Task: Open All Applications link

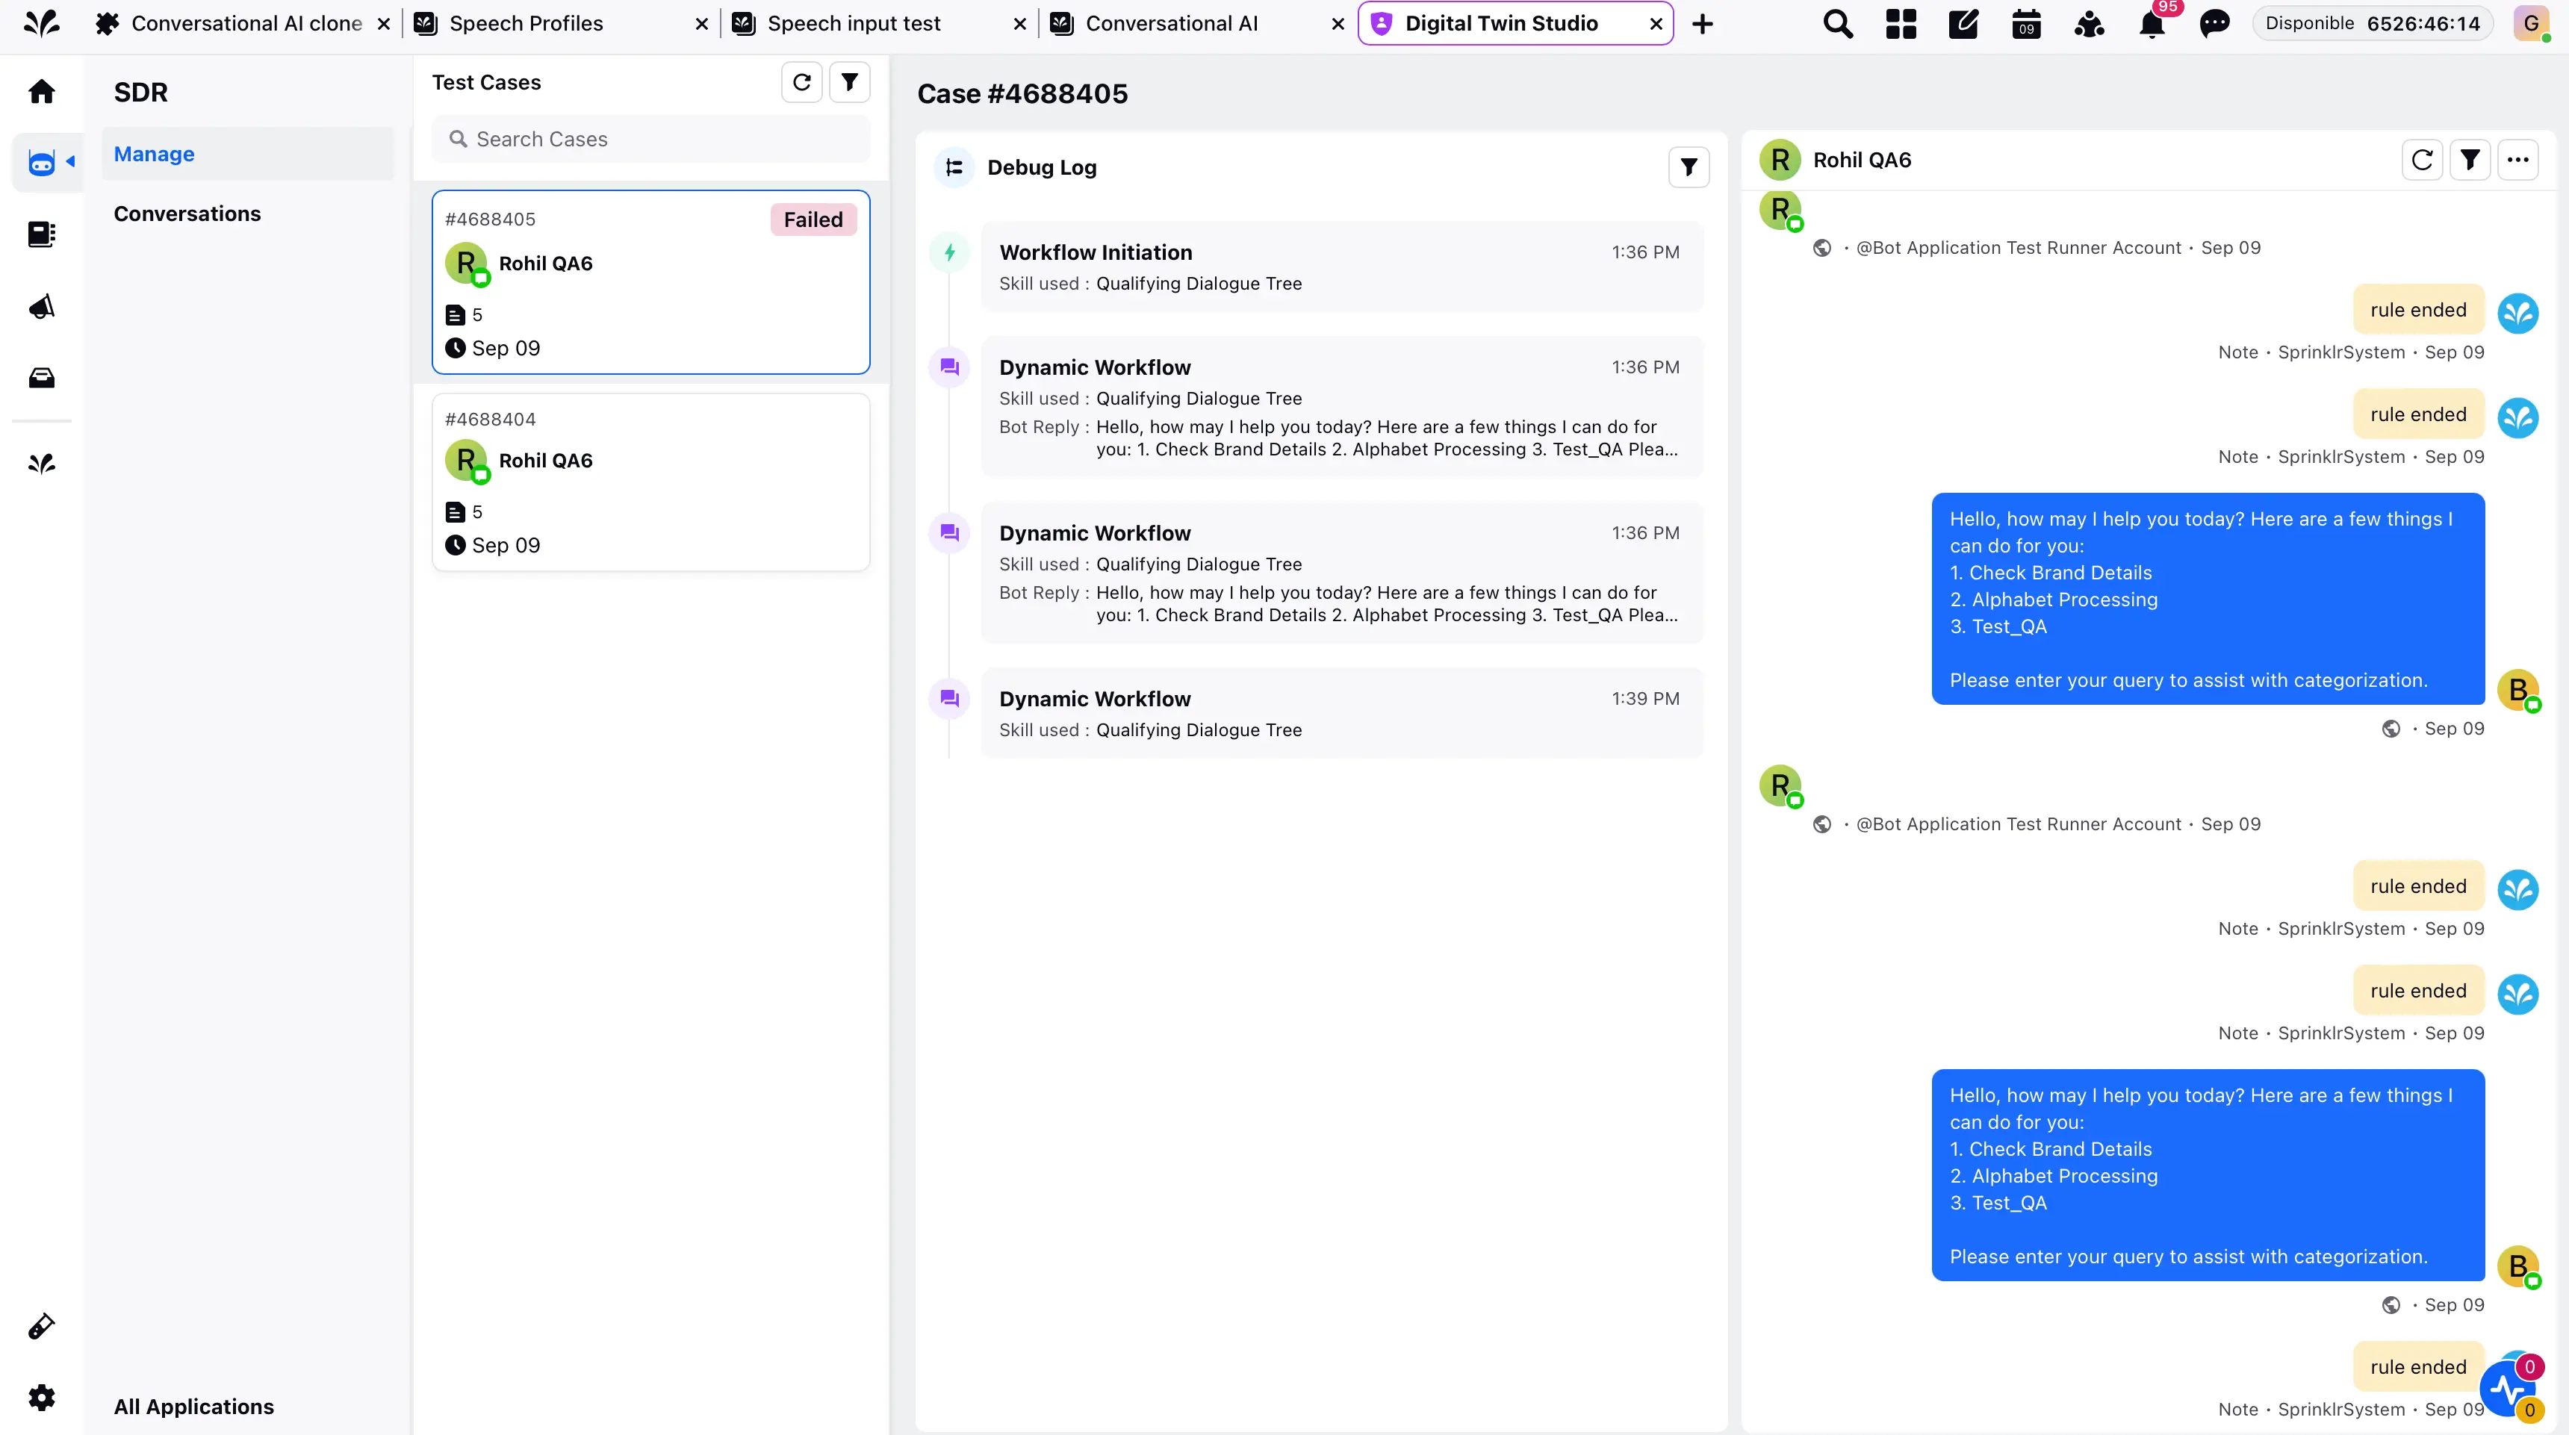Action: click(193, 1406)
